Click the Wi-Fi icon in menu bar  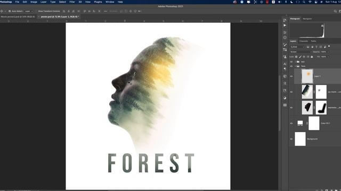(310, 2)
